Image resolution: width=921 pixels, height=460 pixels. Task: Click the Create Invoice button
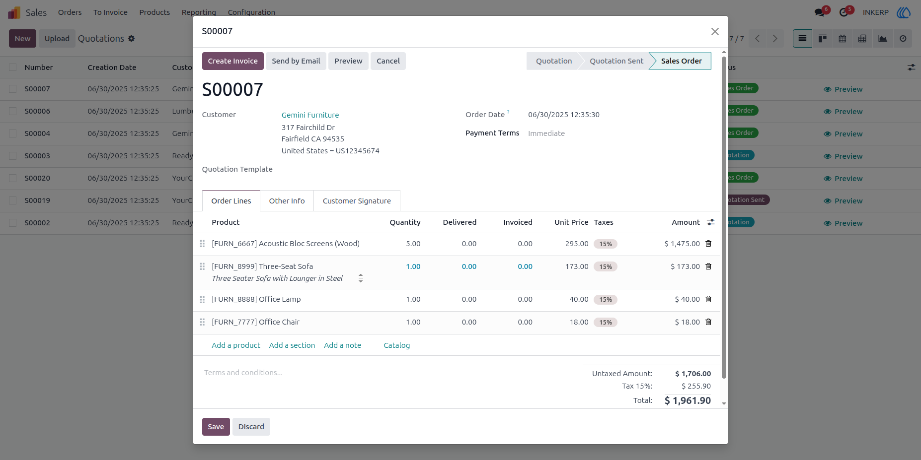[x=233, y=61]
